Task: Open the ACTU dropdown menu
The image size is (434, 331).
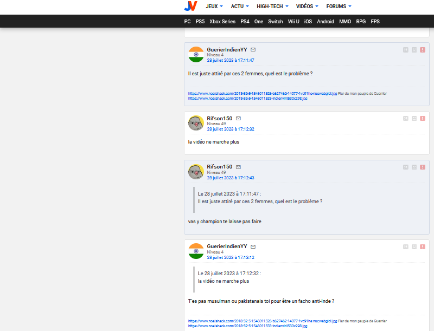Action: click(x=240, y=7)
